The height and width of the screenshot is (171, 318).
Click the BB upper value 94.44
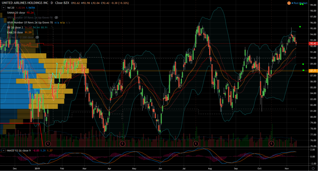[36, 27]
